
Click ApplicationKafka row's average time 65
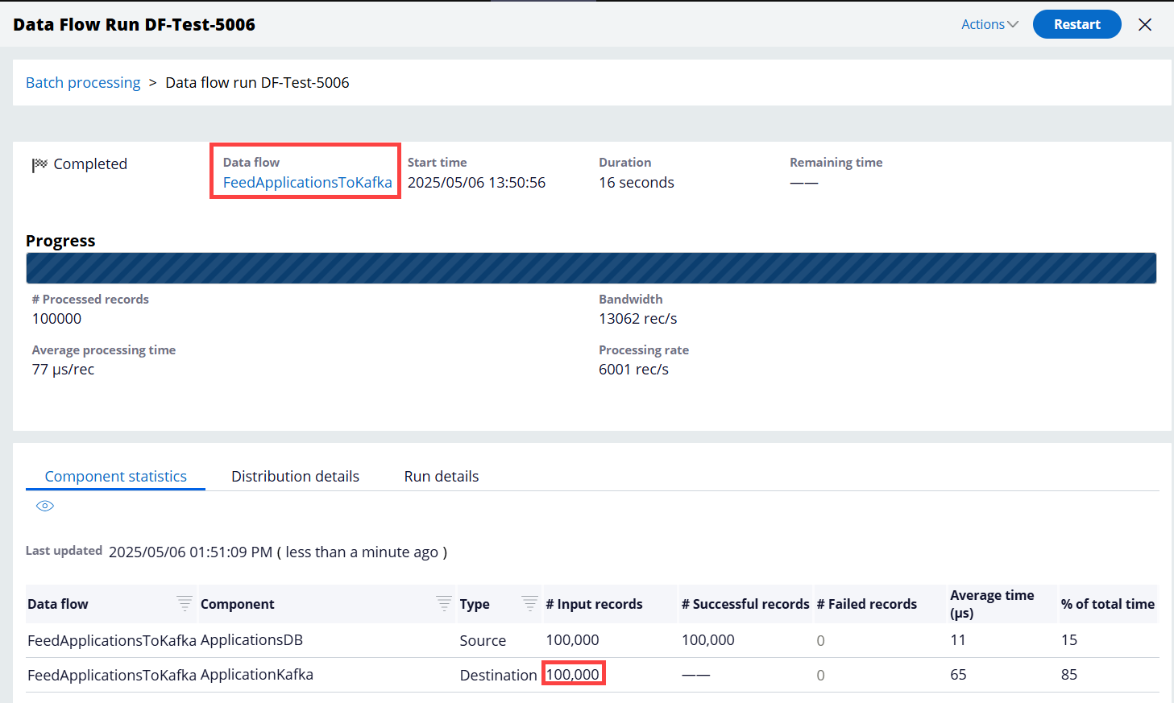tap(958, 675)
